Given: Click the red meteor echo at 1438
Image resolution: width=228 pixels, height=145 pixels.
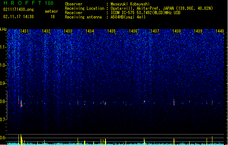Looking at the screenshot, I should point(174,103).
